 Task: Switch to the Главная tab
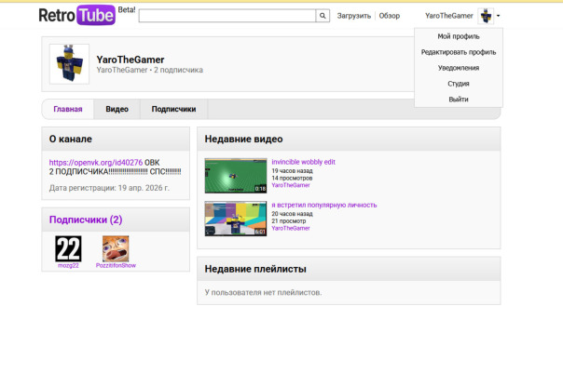click(x=68, y=109)
